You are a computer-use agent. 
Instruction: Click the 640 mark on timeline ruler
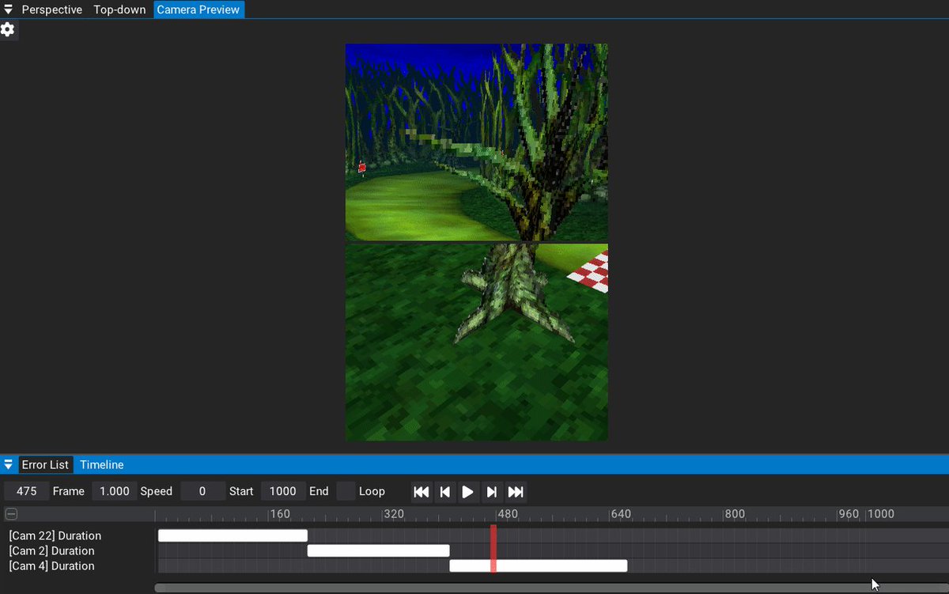point(622,514)
